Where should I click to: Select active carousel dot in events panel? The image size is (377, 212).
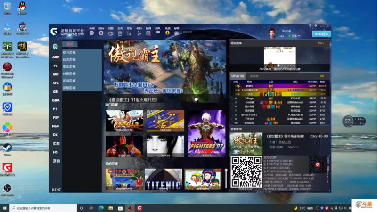click(279, 65)
